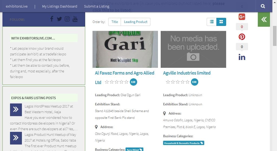The image size is (277, 151).
Task: Open the search magnifier icon
Action: [263, 6]
